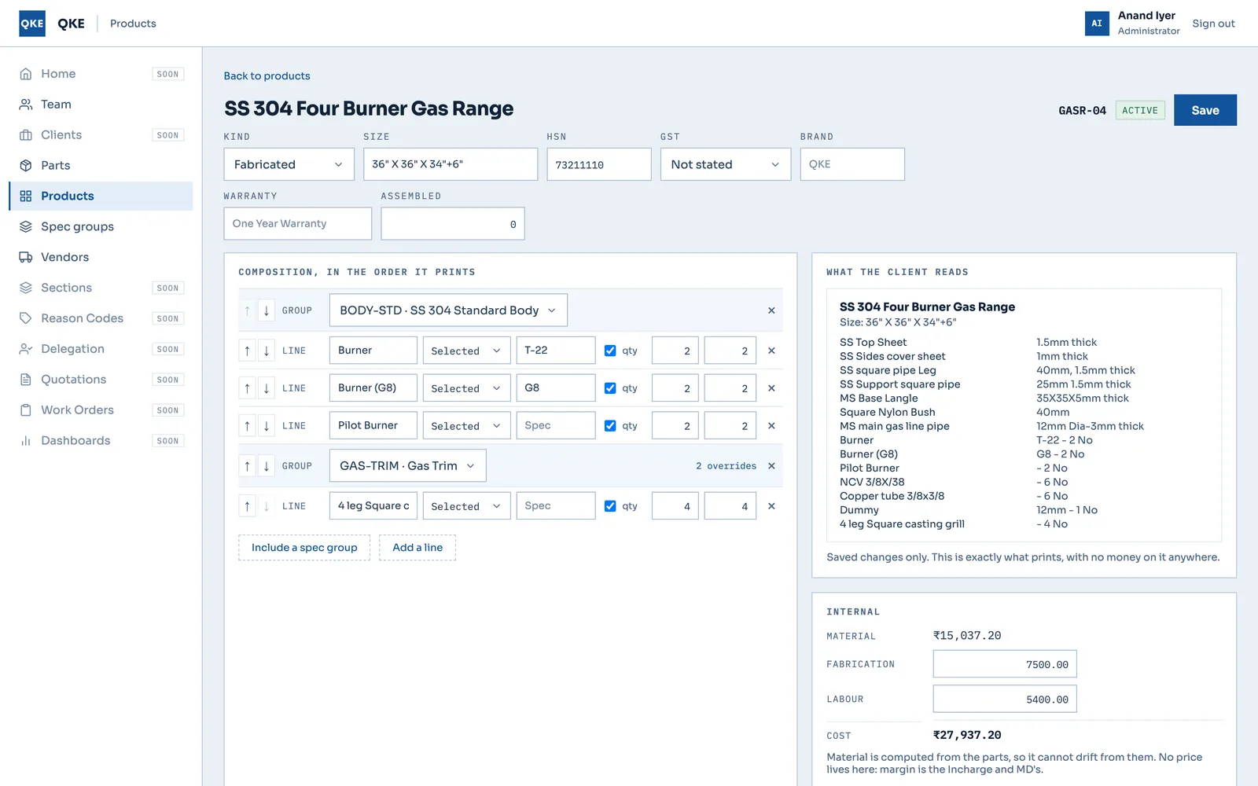Screen dimensions: 1258x786
Task: Remove the BODY-STD group
Action: [771, 310]
